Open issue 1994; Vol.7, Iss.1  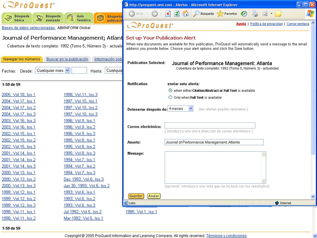coord(80,160)
